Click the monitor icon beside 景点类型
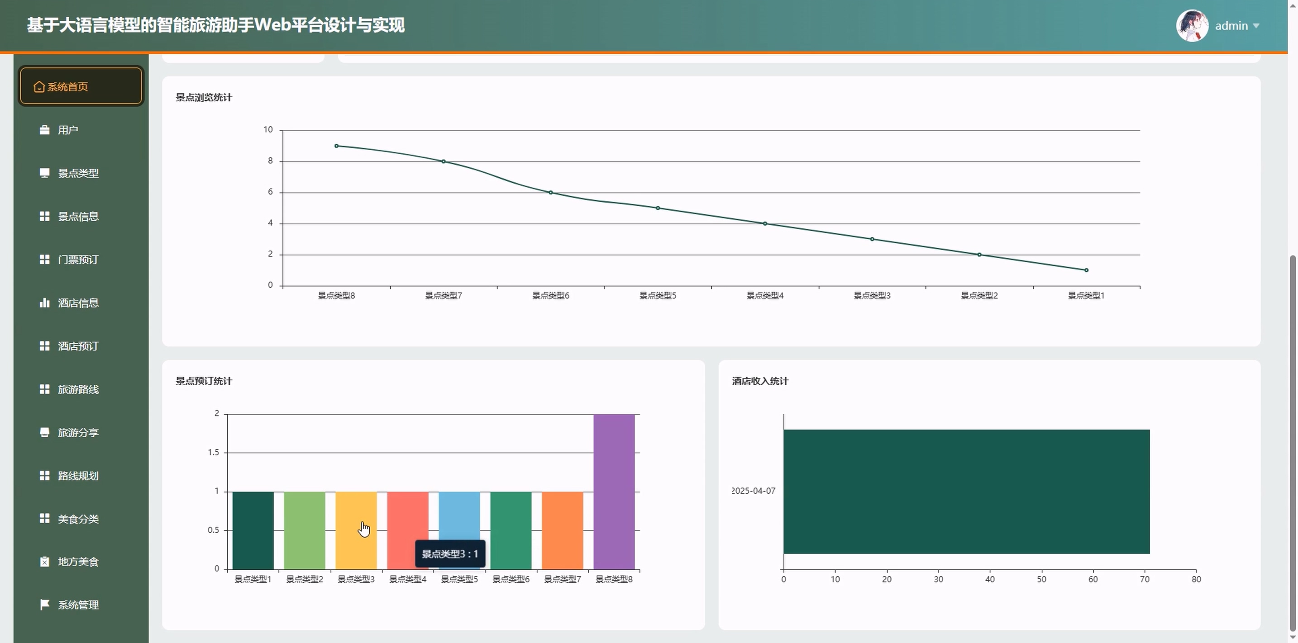Image resolution: width=1298 pixels, height=643 pixels. pos(44,173)
